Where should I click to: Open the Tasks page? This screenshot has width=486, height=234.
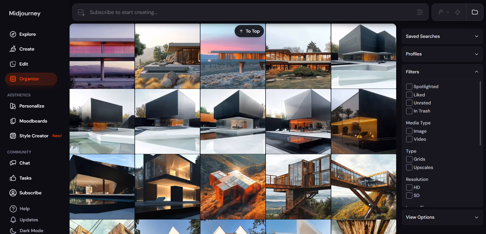point(25,178)
